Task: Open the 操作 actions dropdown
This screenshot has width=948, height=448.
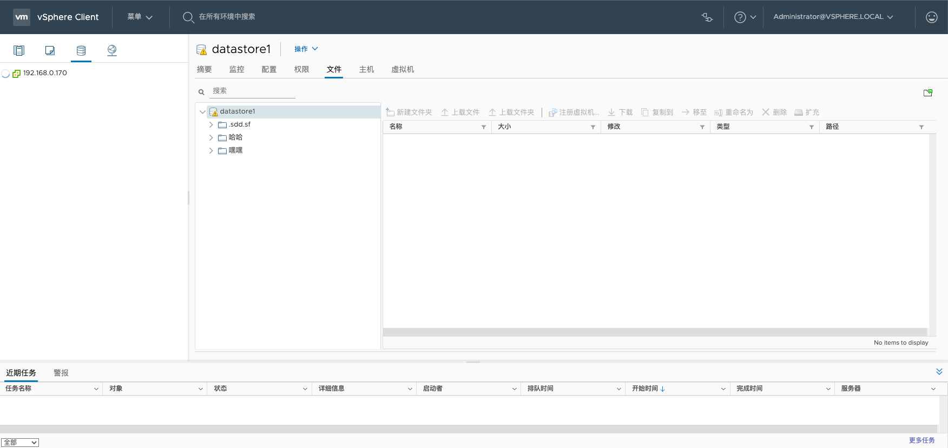Action: tap(306, 49)
